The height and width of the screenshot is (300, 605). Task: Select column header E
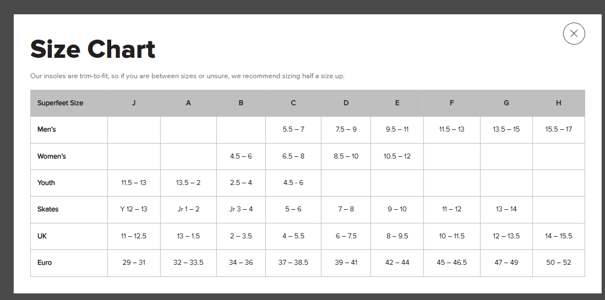397,103
